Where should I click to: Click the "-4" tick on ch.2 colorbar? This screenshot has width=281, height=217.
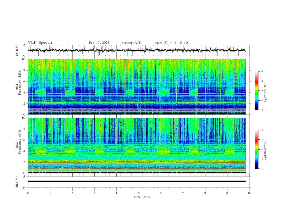pyautogui.click(x=261, y=140)
